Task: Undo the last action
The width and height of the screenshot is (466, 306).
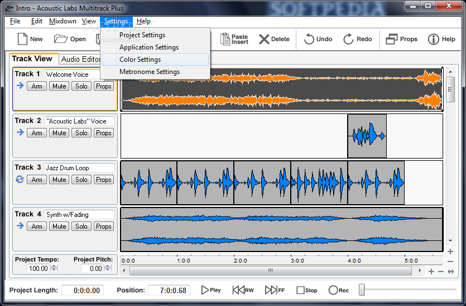Action: point(309,39)
